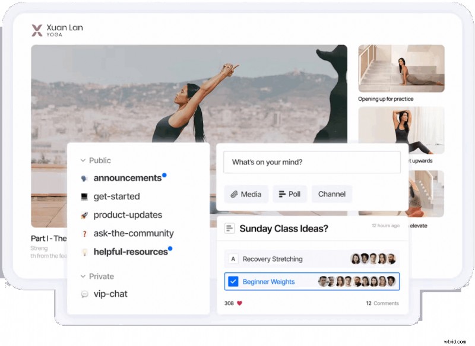
Task: Attach media with the Media button
Action: coord(246,194)
